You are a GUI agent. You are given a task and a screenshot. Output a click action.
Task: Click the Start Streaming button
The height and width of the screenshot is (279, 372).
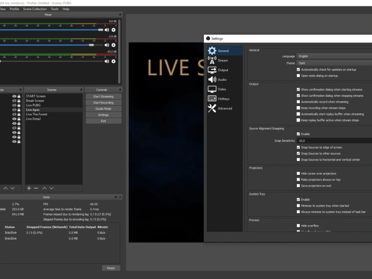(x=103, y=96)
